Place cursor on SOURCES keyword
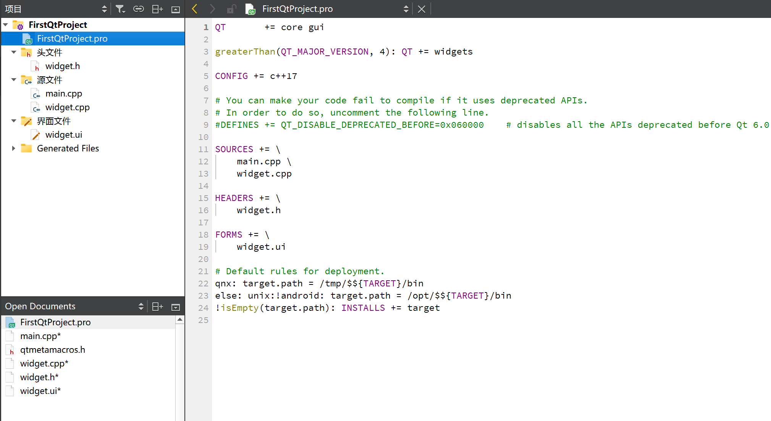771x421 pixels. [x=234, y=149]
